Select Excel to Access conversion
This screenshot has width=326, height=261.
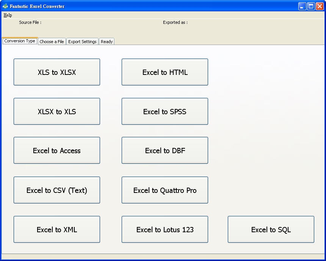pyautogui.click(x=57, y=151)
